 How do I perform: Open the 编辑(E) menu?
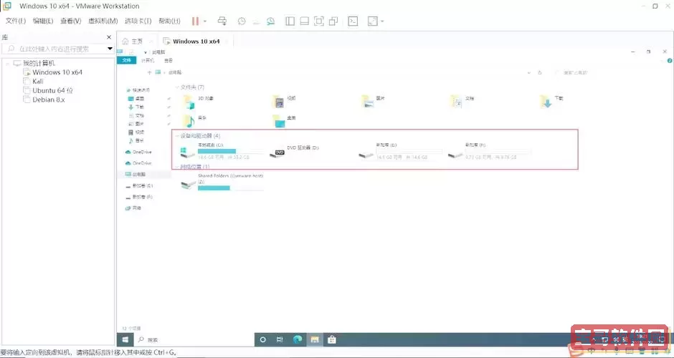(43, 21)
